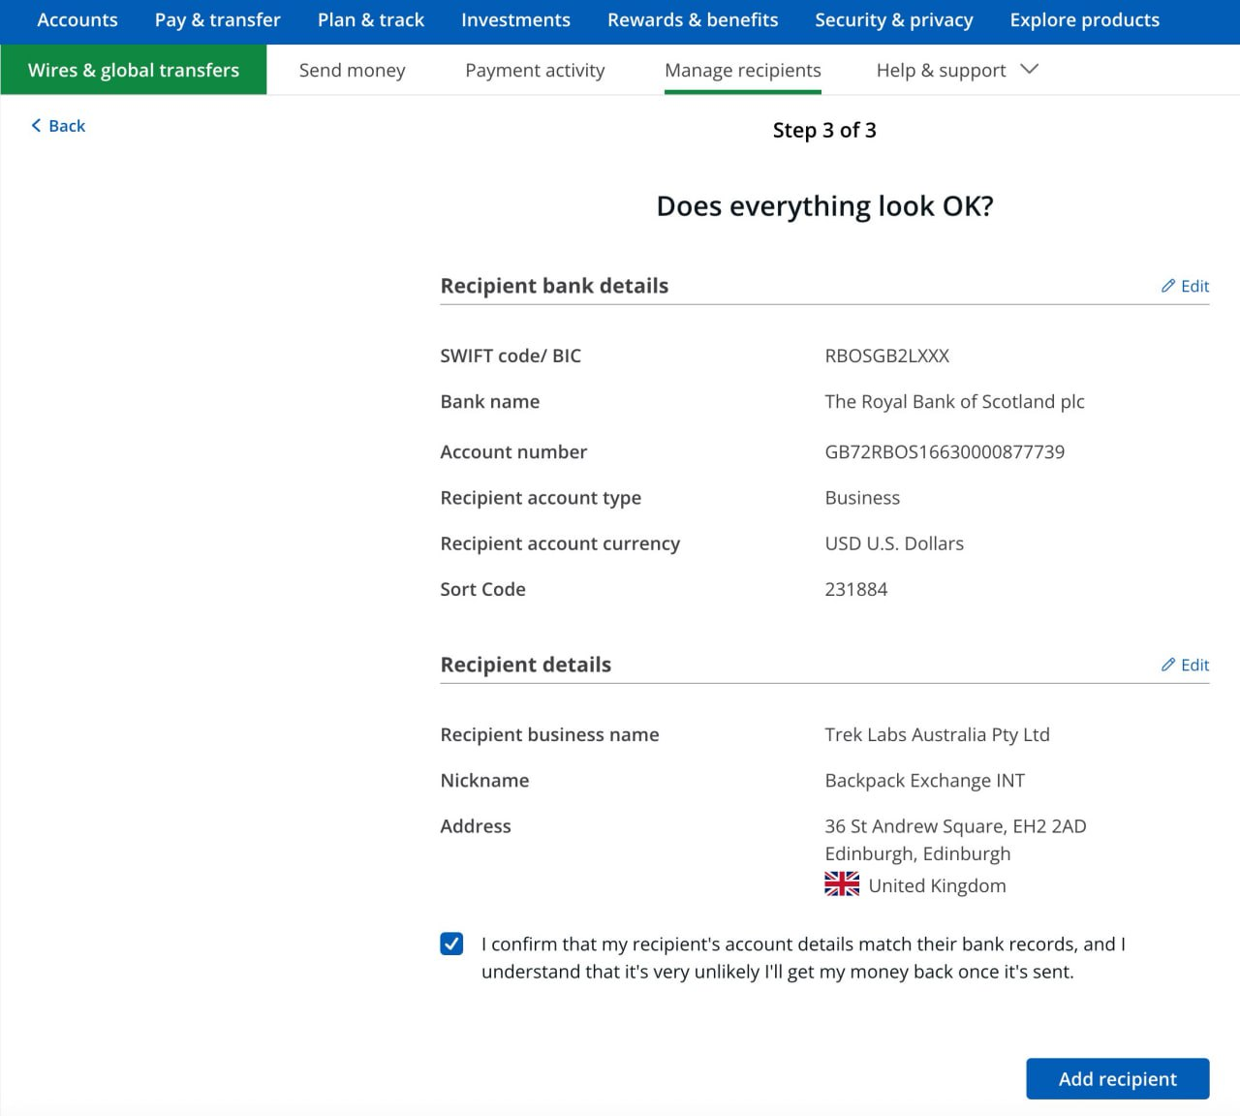Click pencil icon beside Recipient bank details
The height and width of the screenshot is (1116, 1240).
coord(1168,286)
